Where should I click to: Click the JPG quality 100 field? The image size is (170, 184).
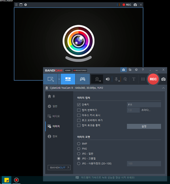[x=144, y=163]
